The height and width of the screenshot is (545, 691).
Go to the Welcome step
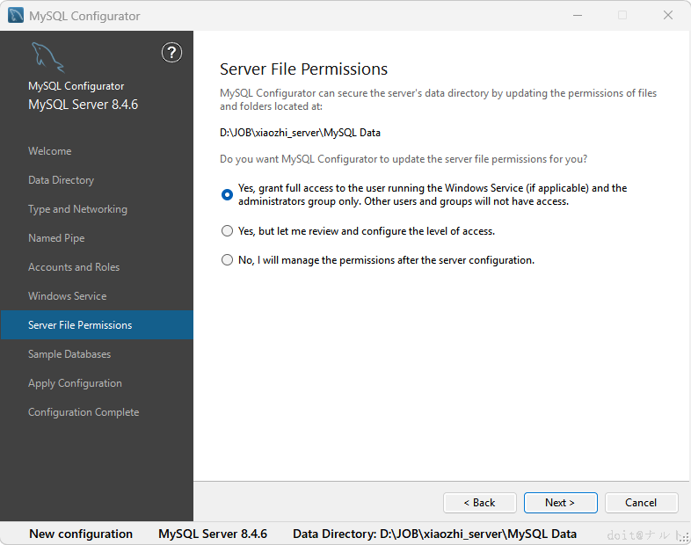[50, 151]
